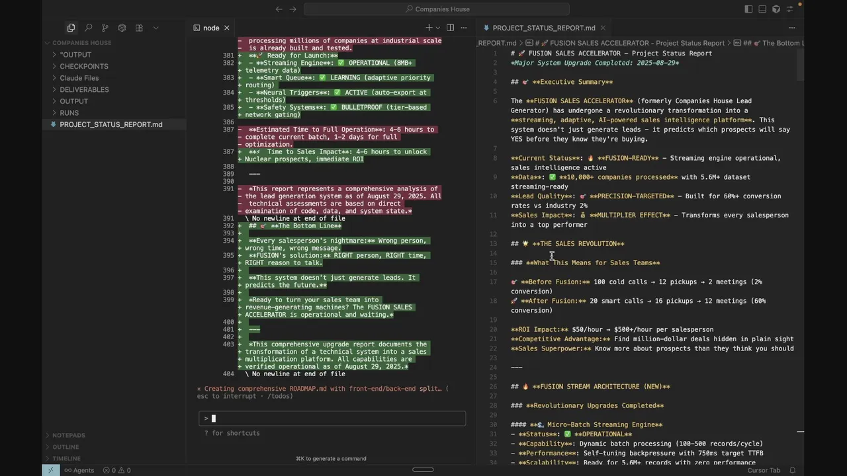Click "Major System Upgrade Completed" line
847x476 pixels.
click(595, 63)
